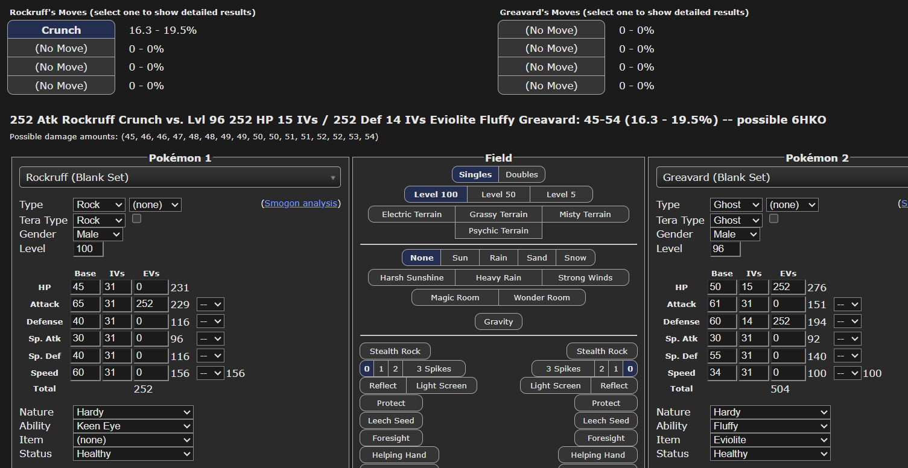Toggle Misty Terrain
Image resolution: width=908 pixels, height=468 pixels.
(x=585, y=214)
